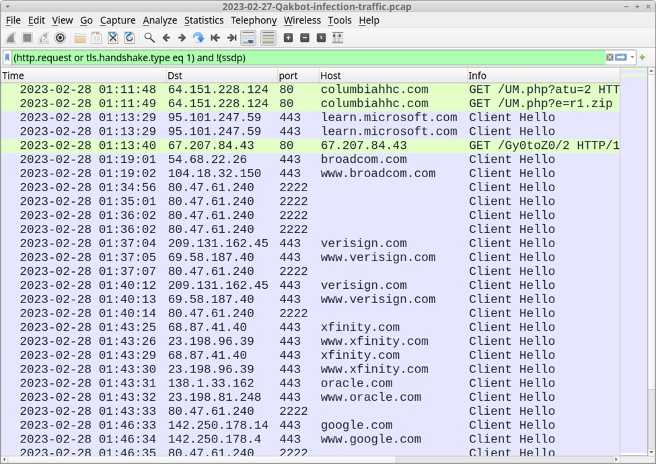
Task: Open recent filter history dropdown
Action: pyautogui.click(x=632, y=57)
